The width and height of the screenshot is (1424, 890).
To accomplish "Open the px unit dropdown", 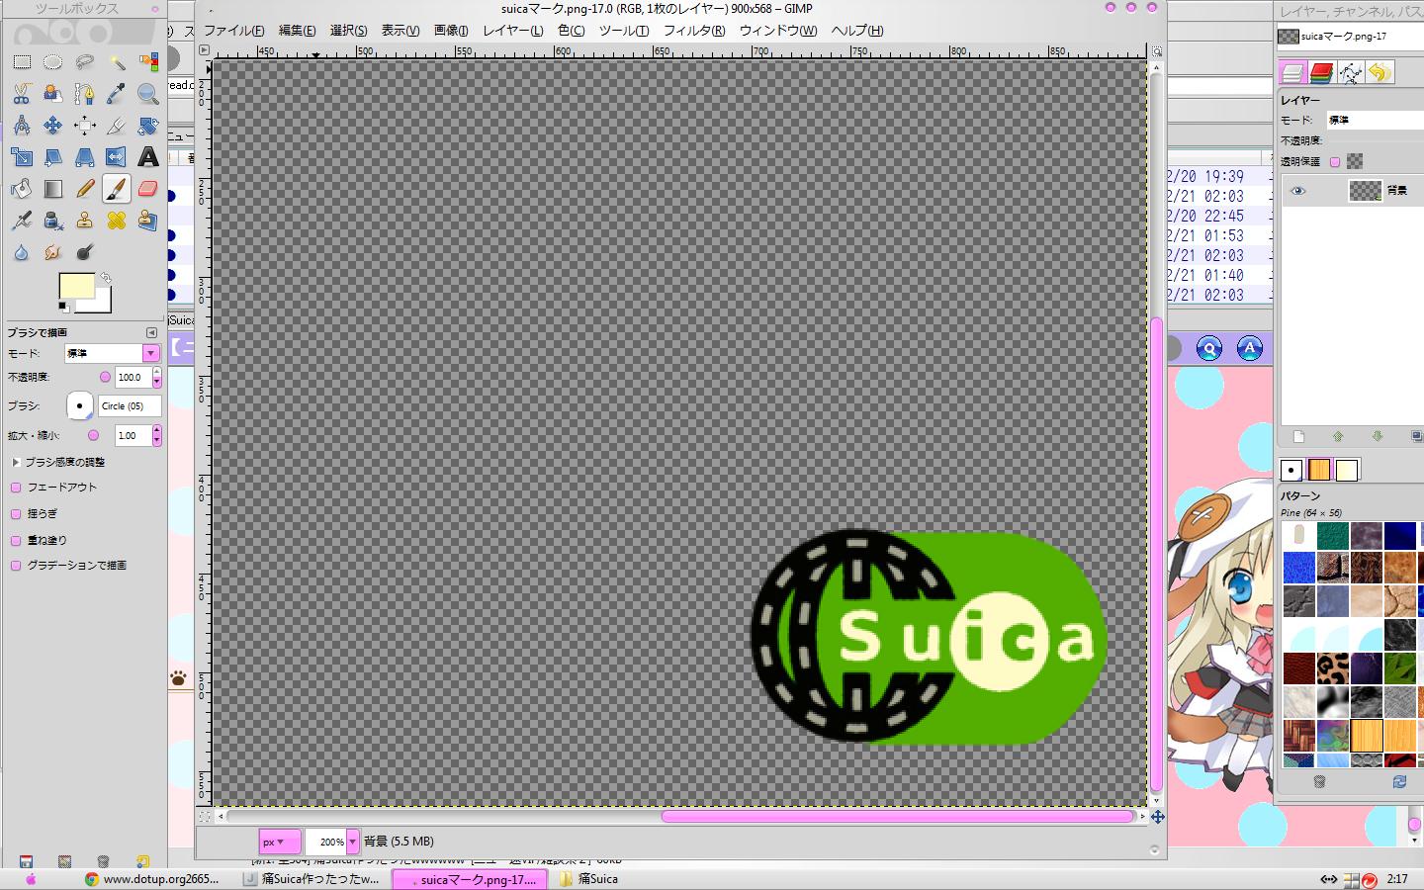I will point(279,842).
